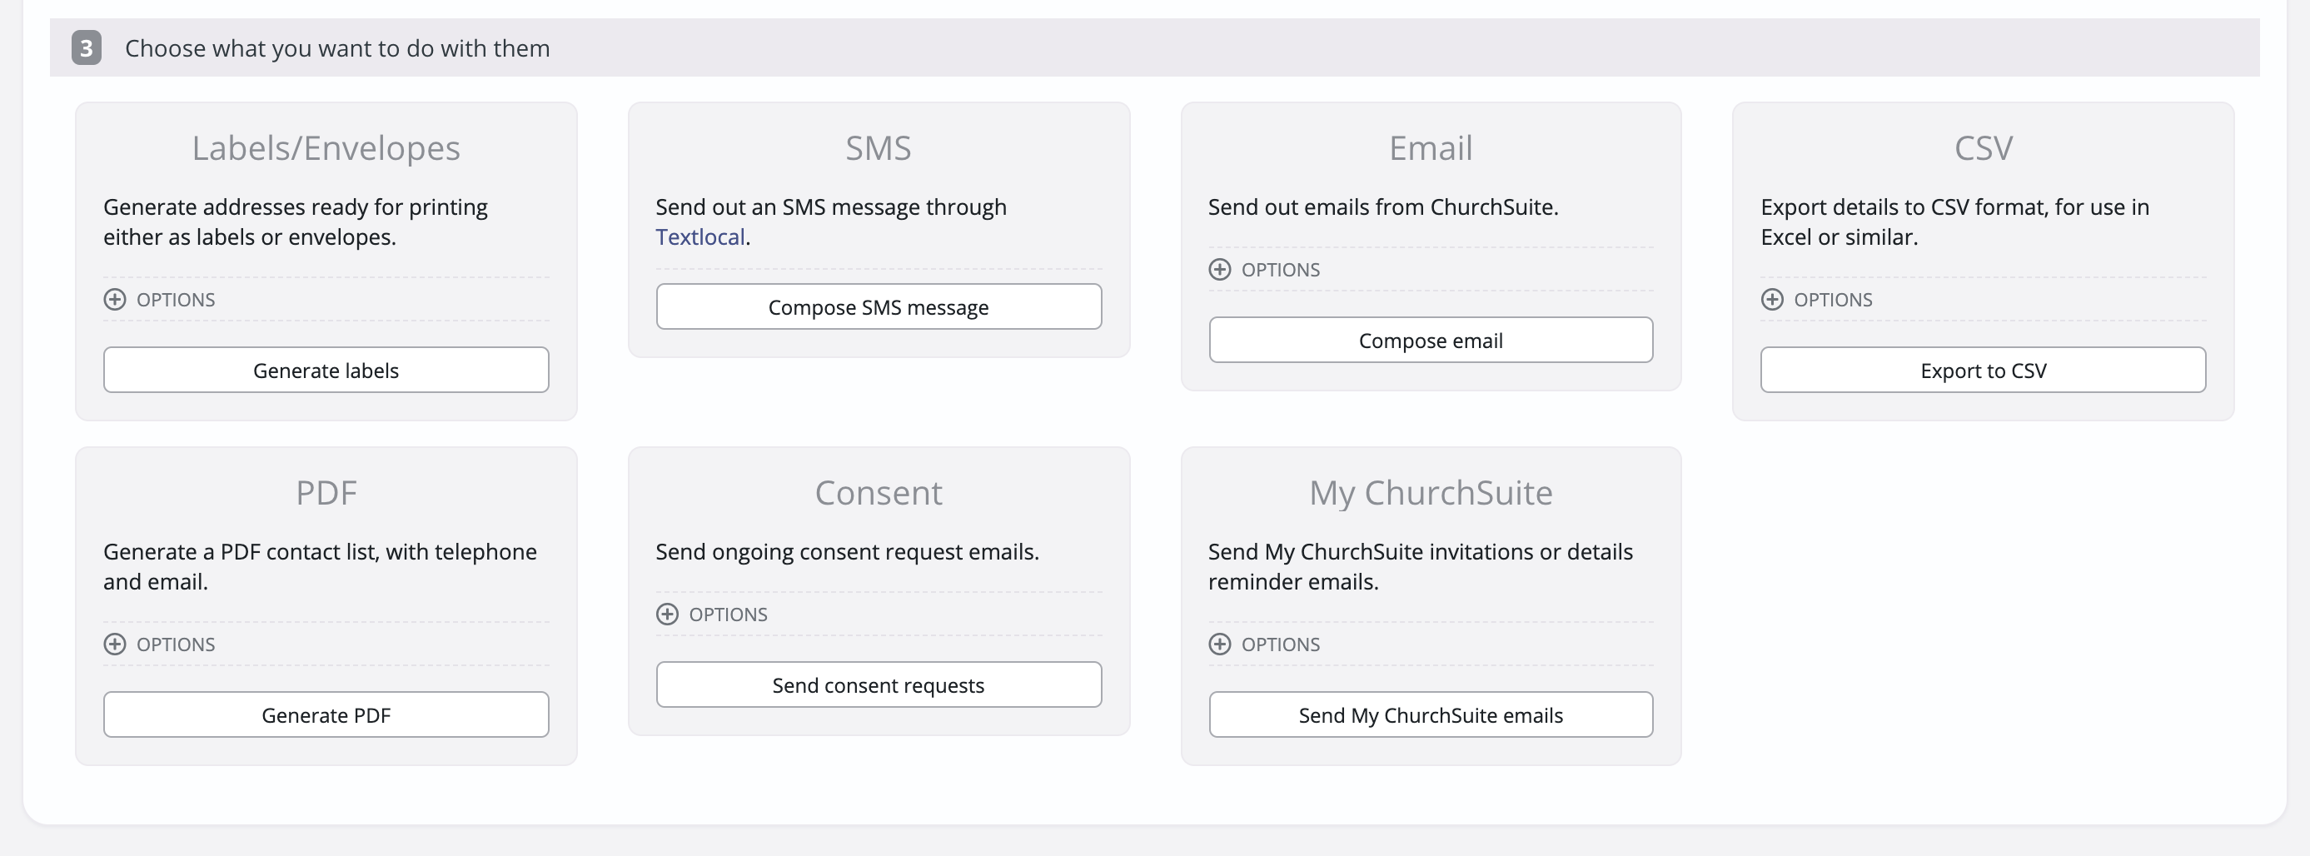Expand OPTIONS in the Consent card
The height and width of the screenshot is (856, 2310).
[712, 614]
